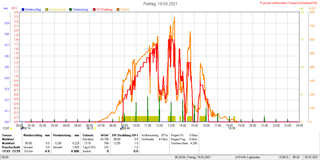Click the Sensor header in the table
The height and width of the screenshot is (160, 320).
coord(7,135)
